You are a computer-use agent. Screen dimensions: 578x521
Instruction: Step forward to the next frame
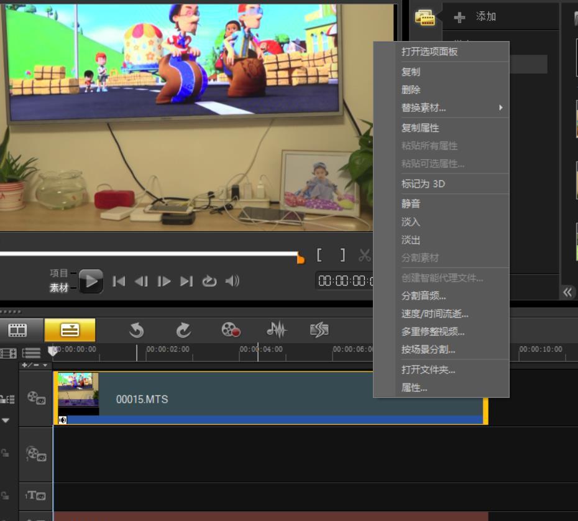click(x=163, y=282)
